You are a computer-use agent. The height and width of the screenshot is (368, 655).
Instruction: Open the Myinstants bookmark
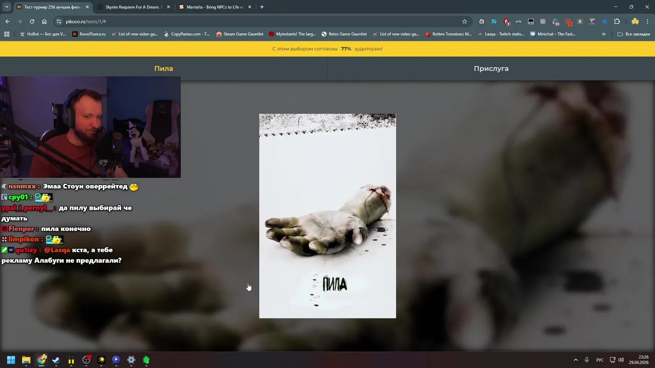292,34
